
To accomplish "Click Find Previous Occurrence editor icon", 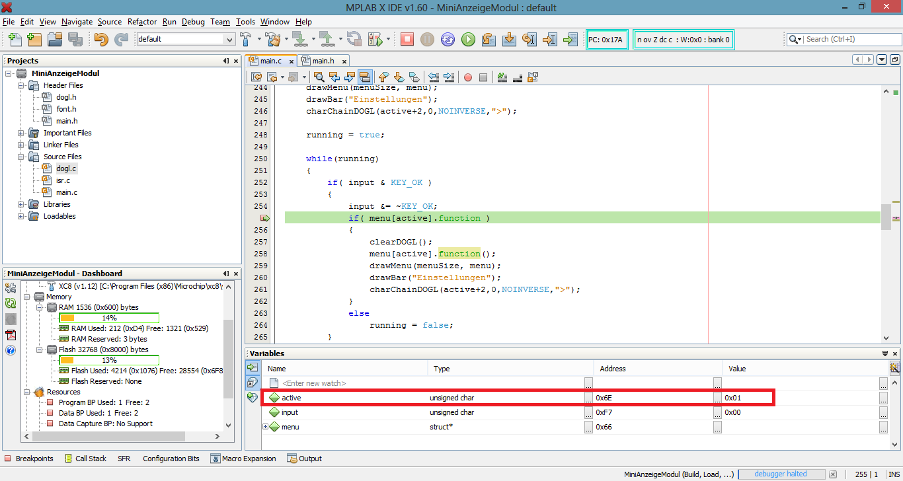I will (334, 77).
